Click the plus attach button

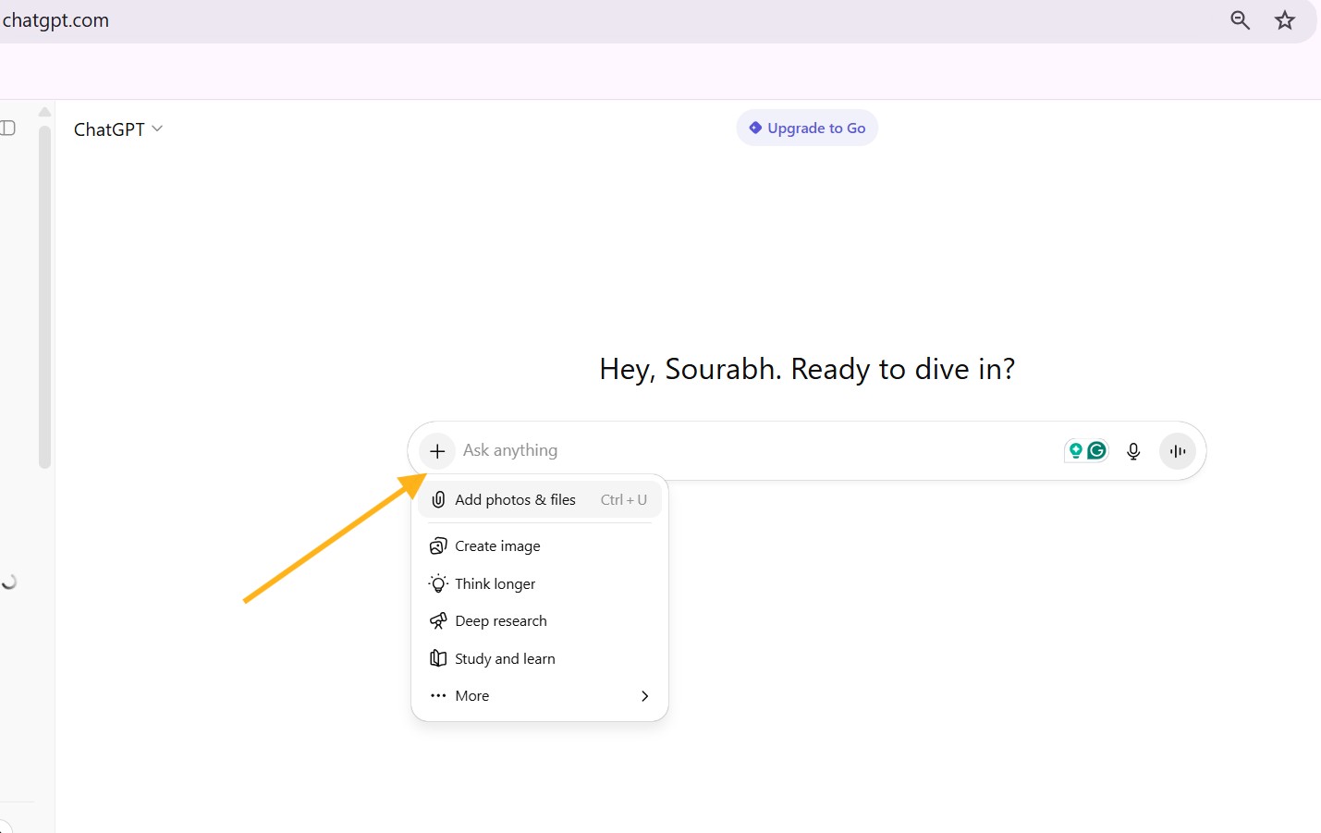click(x=437, y=451)
